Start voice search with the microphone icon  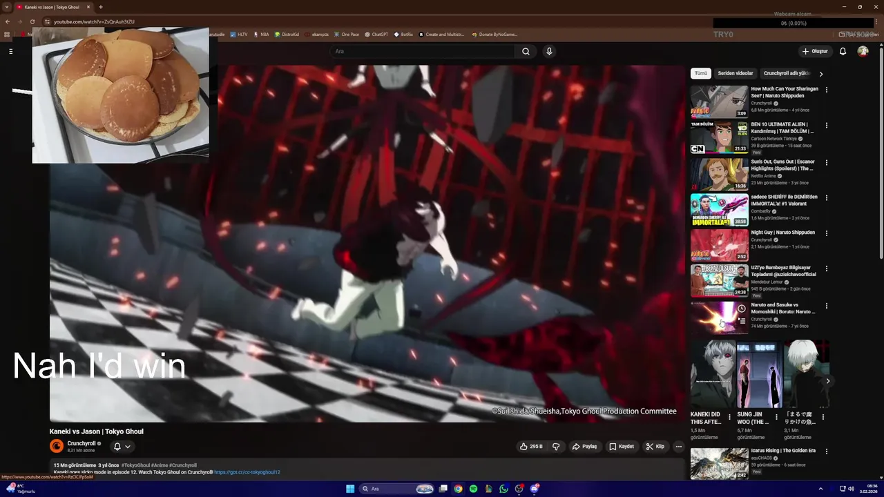pyautogui.click(x=549, y=51)
